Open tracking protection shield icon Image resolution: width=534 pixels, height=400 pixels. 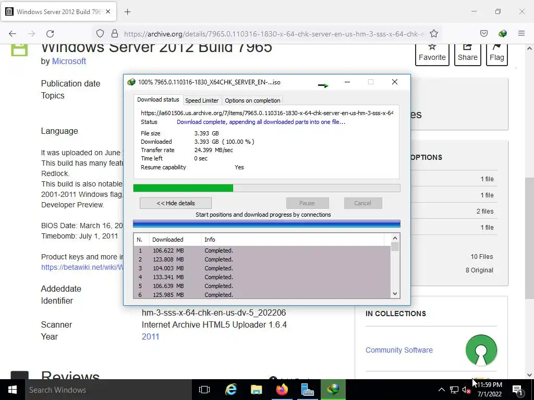(x=100, y=34)
